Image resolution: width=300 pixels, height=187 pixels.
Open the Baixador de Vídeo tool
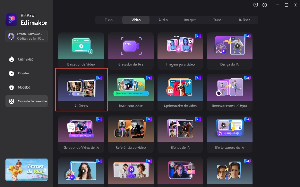coord(81,51)
